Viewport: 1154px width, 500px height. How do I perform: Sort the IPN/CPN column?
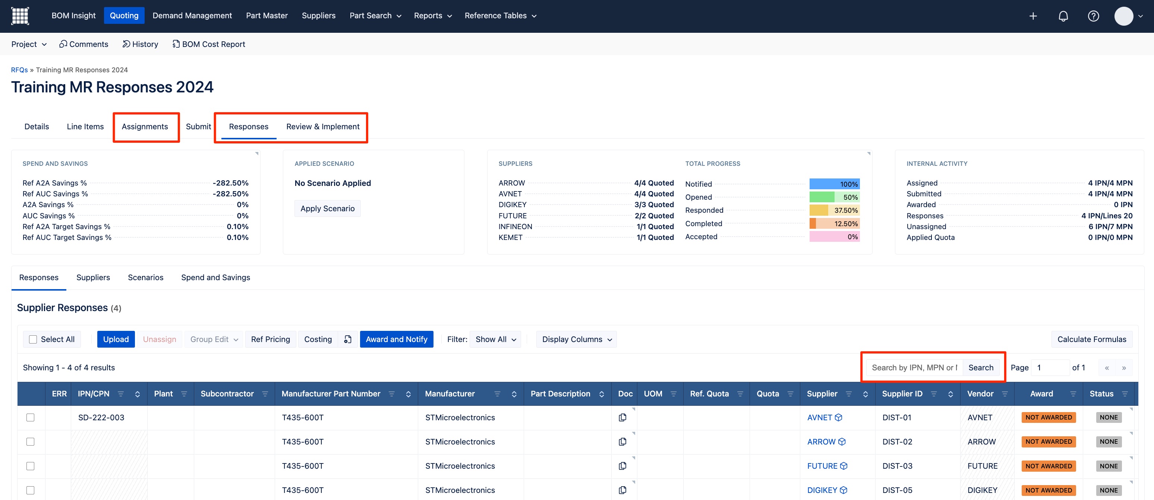click(x=138, y=394)
